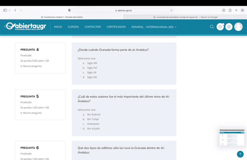Click the abiertaugr logo link
The width and height of the screenshot is (247, 160).
(25, 26)
